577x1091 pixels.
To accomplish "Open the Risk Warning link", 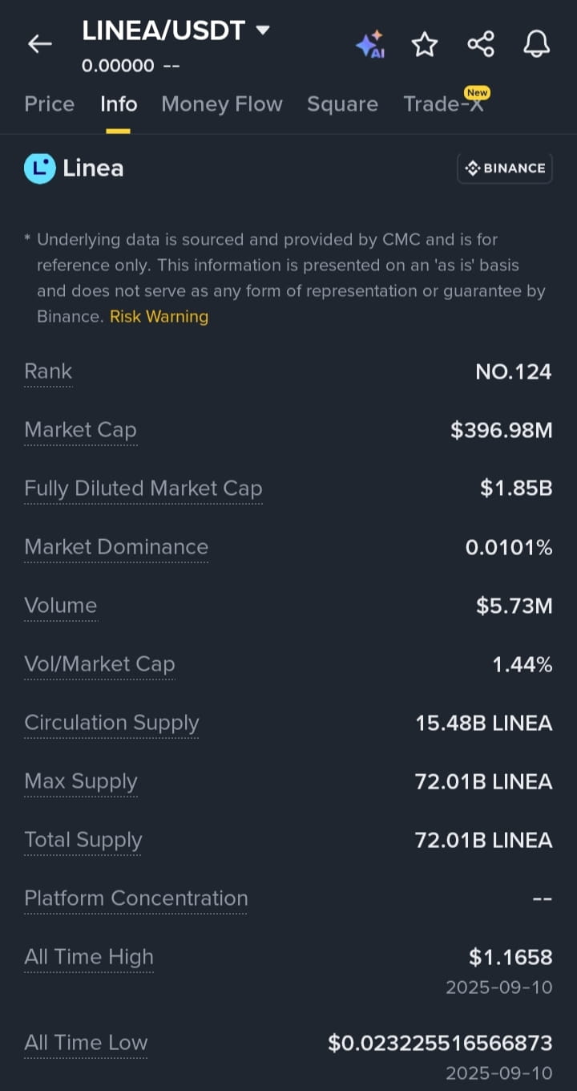I will 159,316.
